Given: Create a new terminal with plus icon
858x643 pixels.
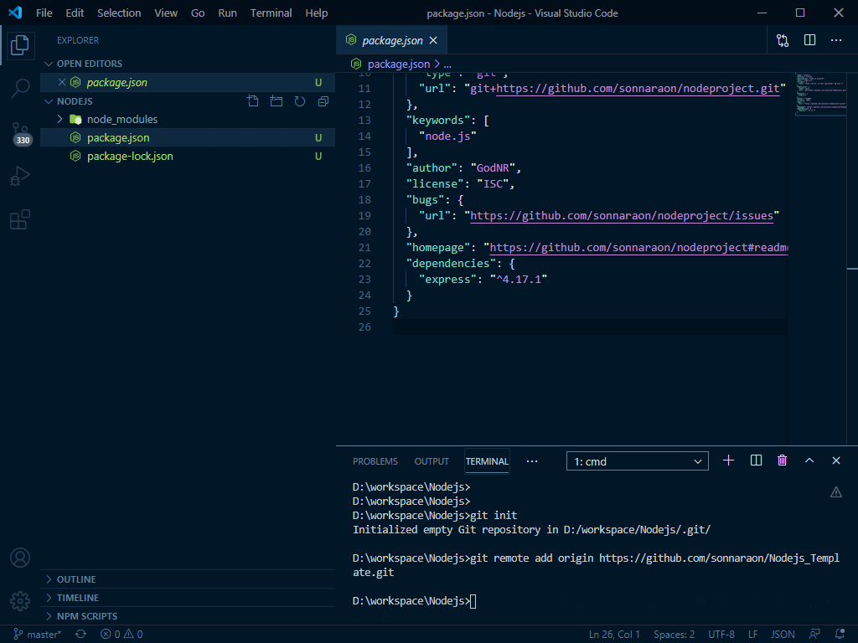Looking at the screenshot, I should 728,460.
